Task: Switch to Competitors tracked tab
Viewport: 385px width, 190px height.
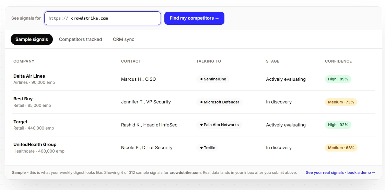Action: click(80, 39)
